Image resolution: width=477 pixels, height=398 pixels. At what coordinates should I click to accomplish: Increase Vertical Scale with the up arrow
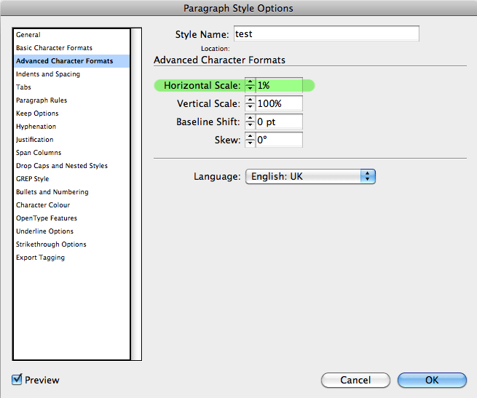pos(250,100)
